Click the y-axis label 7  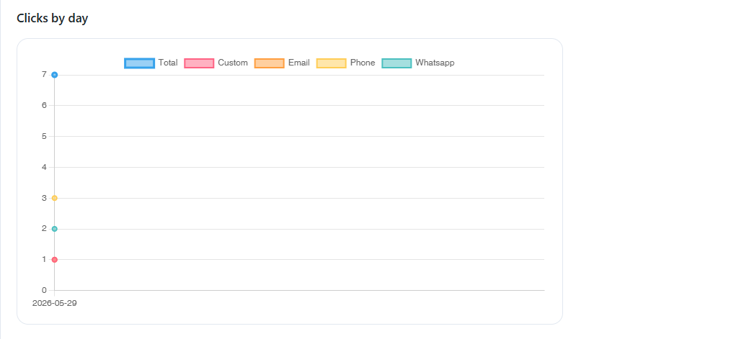[44, 75]
